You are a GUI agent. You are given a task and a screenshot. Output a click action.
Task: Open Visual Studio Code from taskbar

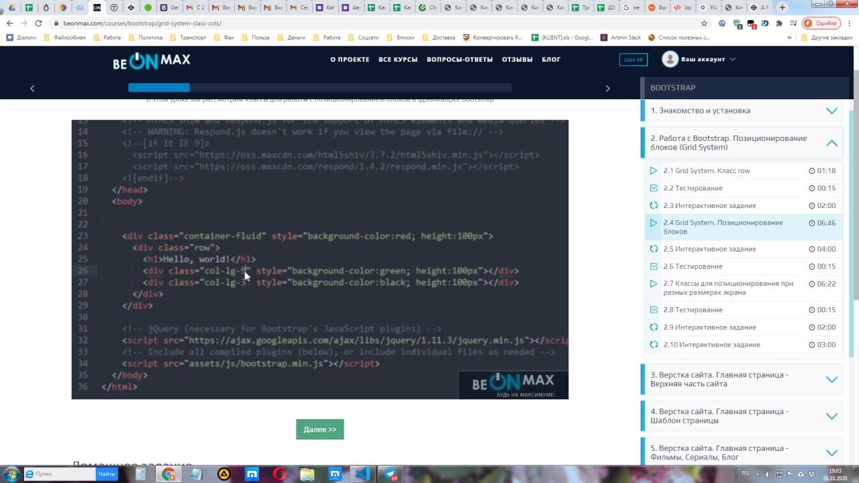click(362, 474)
